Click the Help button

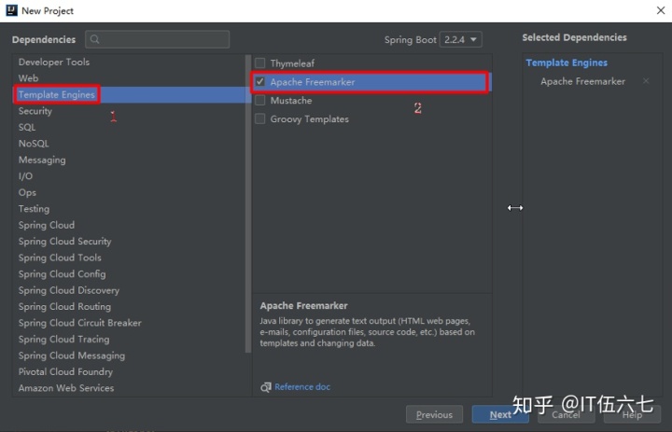[632, 414]
